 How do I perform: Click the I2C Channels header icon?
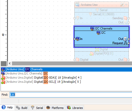tap(92, 29)
